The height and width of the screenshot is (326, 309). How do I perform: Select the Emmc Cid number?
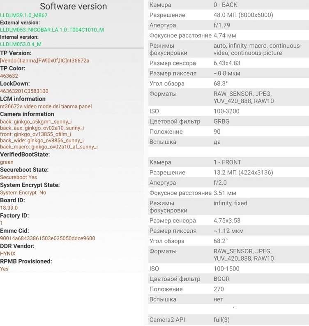coord(47,238)
